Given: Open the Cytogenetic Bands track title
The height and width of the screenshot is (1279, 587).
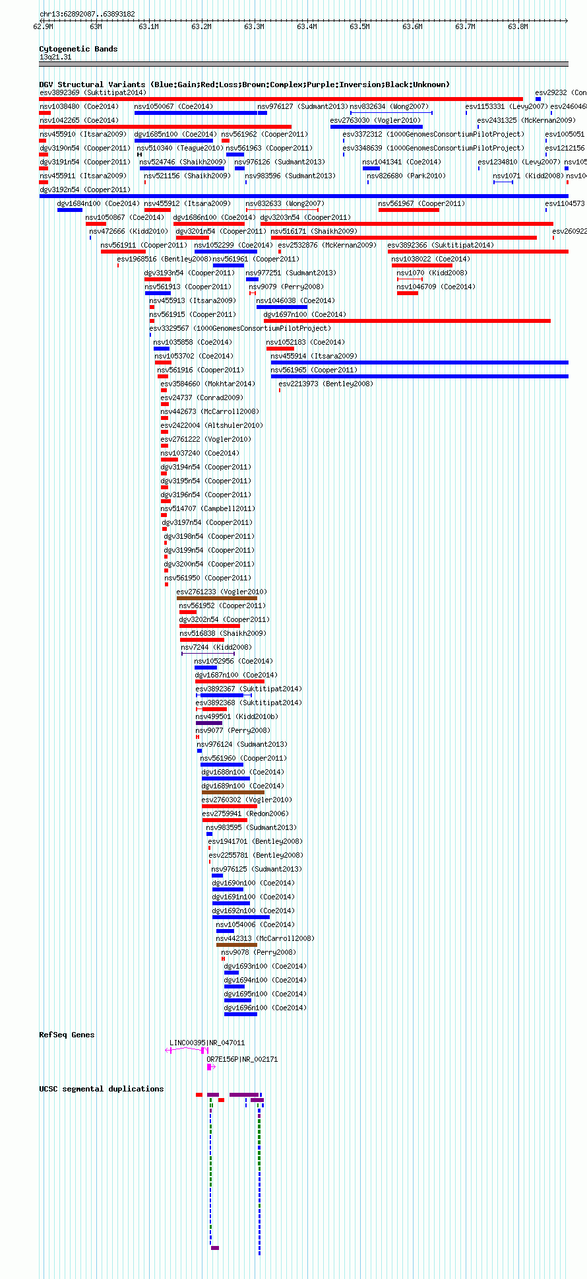Looking at the screenshot, I should pyautogui.click(x=78, y=49).
